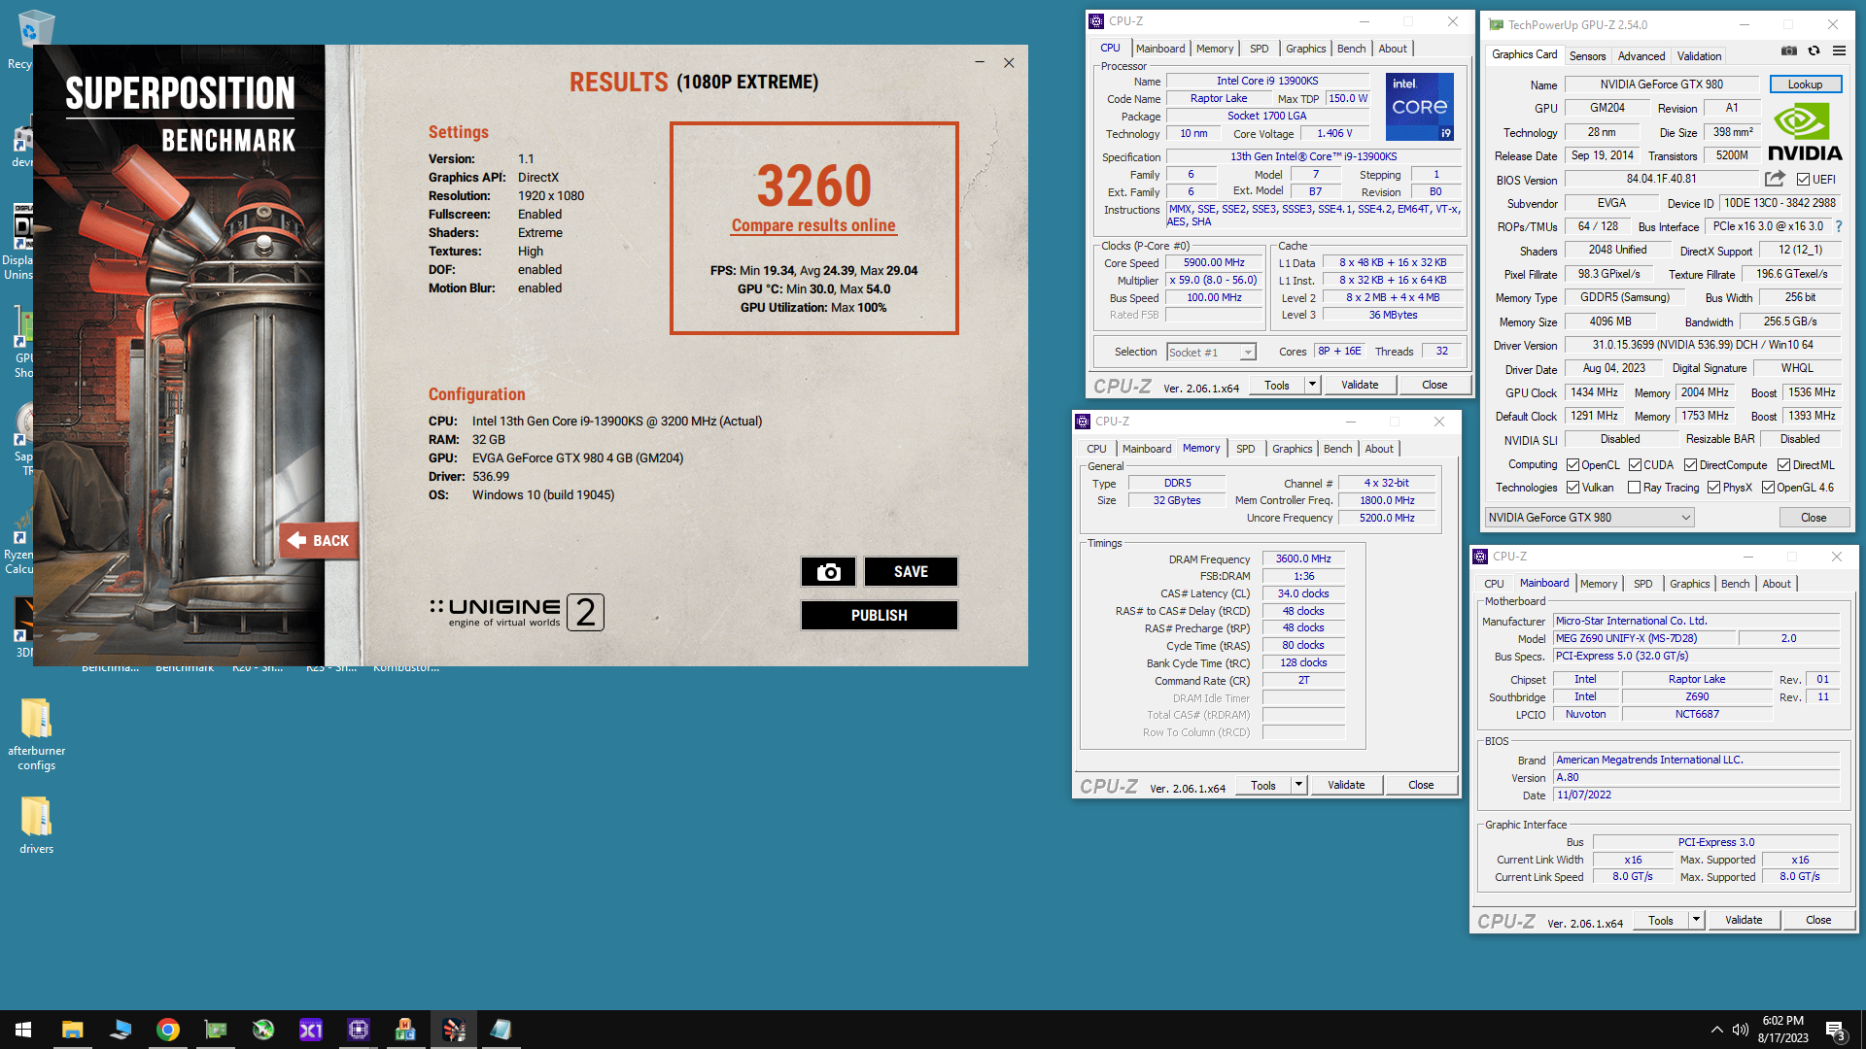Toggle the CUDA checkbox

pos(1635,465)
